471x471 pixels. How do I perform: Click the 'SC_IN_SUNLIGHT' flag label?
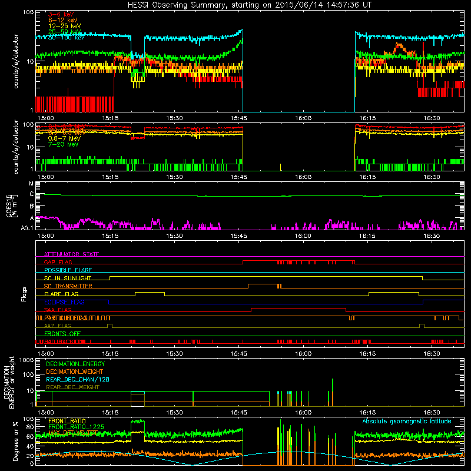[68, 278]
